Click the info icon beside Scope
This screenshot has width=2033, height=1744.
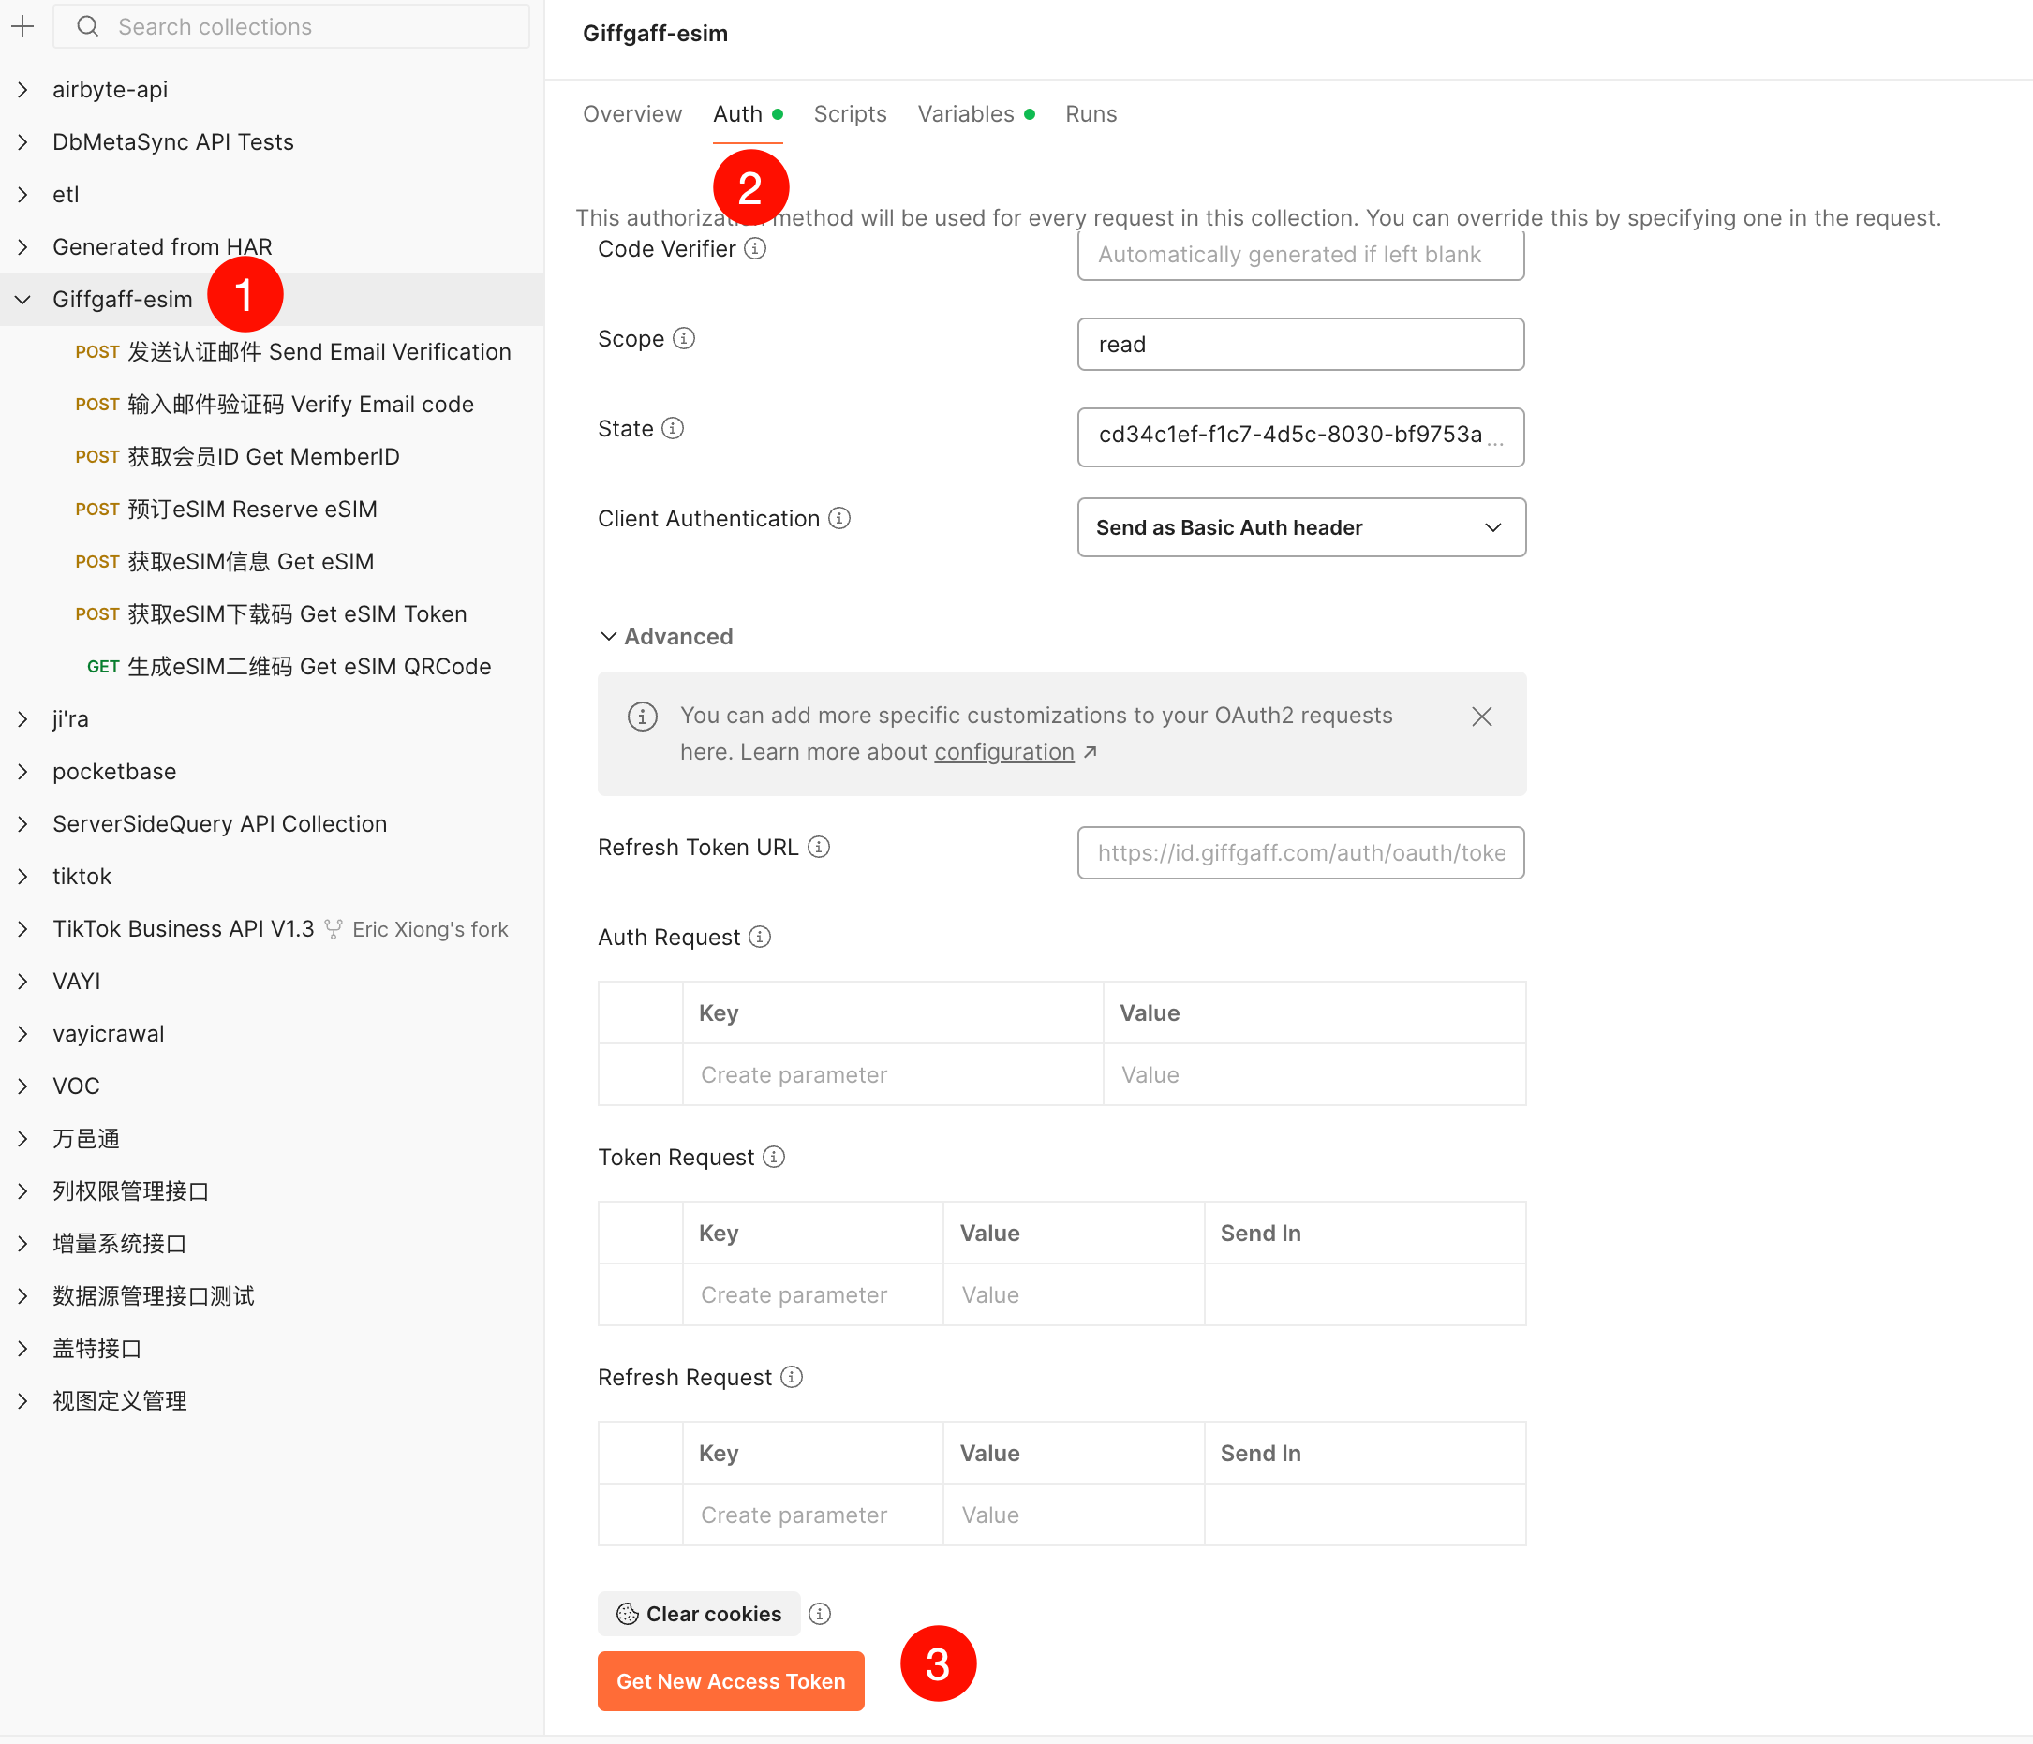tap(684, 338)
